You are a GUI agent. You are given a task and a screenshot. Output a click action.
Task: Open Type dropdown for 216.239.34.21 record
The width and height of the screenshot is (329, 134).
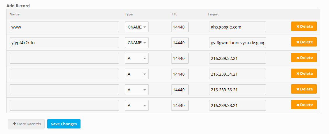pyautogui.click(x=137, y=74)
